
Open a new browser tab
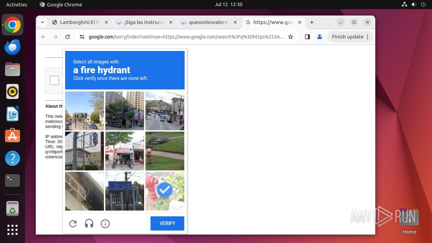click(312, 22)
